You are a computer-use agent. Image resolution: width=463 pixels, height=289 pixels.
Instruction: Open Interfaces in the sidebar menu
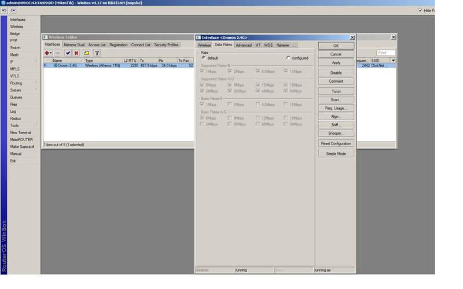[18, 20]
